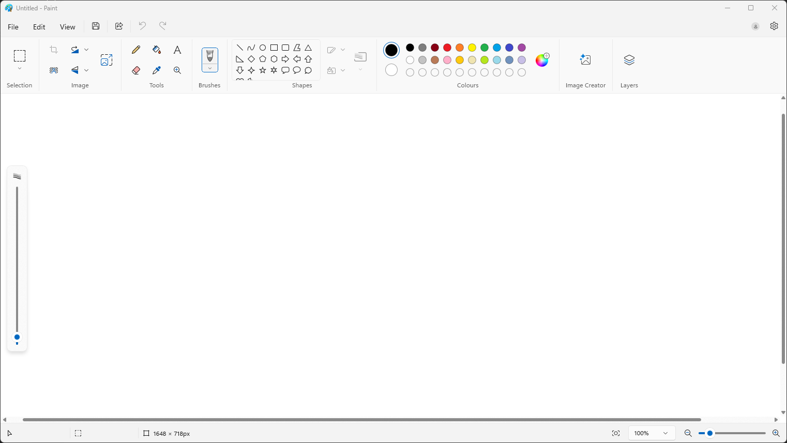Viewport: 787px width, 443px height.
Task: Expand the Brushes dropdown
Action: [209, 68]
